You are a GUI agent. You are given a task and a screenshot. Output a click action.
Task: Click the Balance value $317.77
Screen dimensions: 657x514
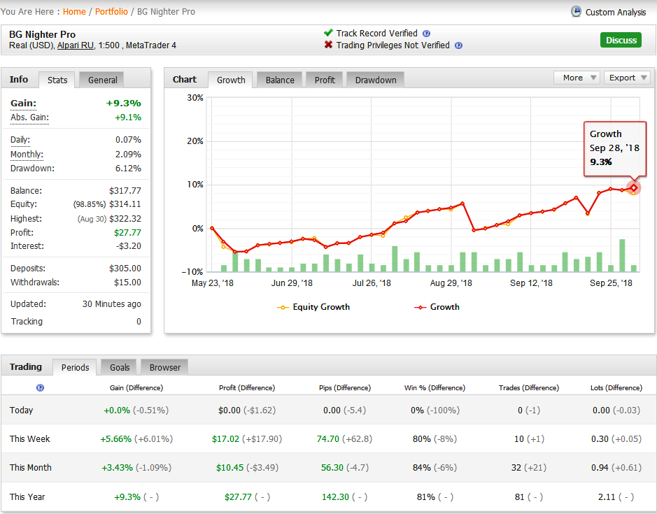point(125,191)
